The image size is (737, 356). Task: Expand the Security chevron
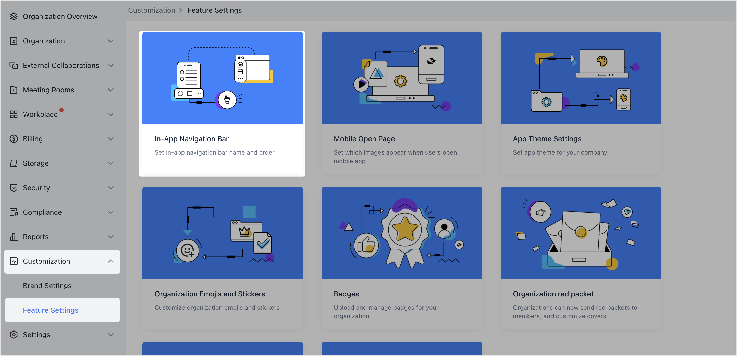coord(111,188)
